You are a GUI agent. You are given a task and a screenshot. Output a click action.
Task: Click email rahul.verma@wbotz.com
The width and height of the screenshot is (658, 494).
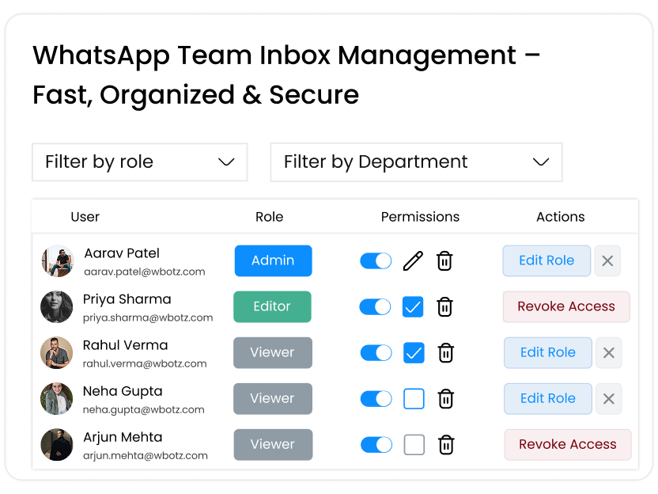click(x=145, y=364)
